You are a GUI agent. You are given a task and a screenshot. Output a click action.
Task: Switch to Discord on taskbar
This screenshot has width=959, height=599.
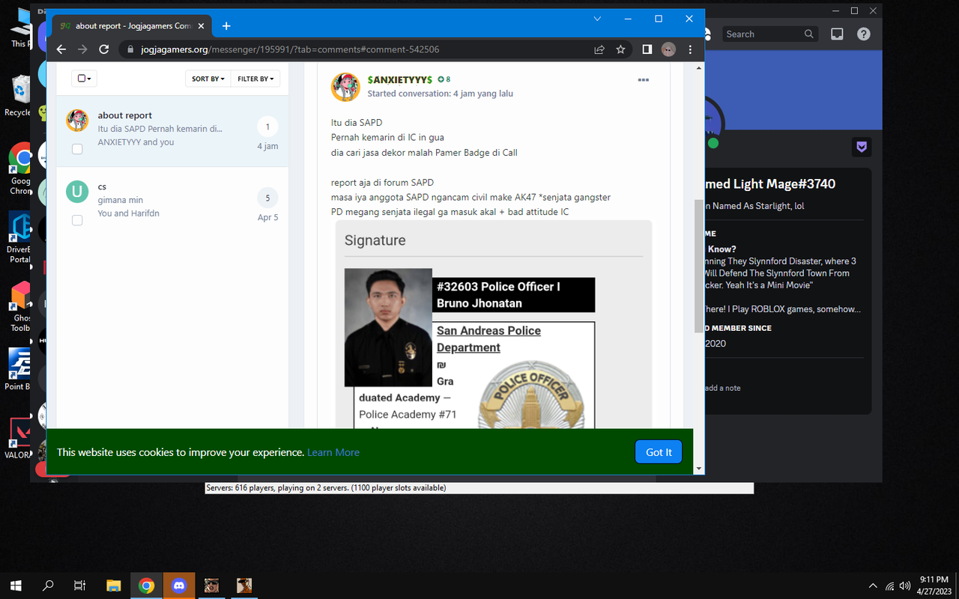click(x=179, y=586)
